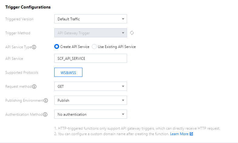
Task: Open the disabled API Gateway Trigger dropdown
Action: point(90,33)
